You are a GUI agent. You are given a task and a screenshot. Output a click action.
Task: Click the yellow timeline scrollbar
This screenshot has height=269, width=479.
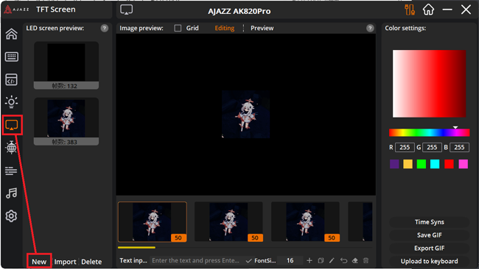pos(136,248)
